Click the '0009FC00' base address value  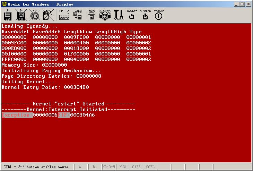tap(14, 43)
